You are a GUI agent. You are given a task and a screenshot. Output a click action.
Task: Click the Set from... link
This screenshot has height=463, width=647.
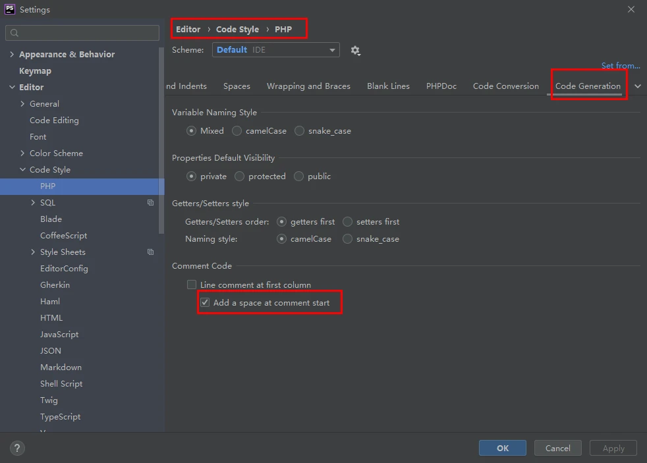pos(620,66)
